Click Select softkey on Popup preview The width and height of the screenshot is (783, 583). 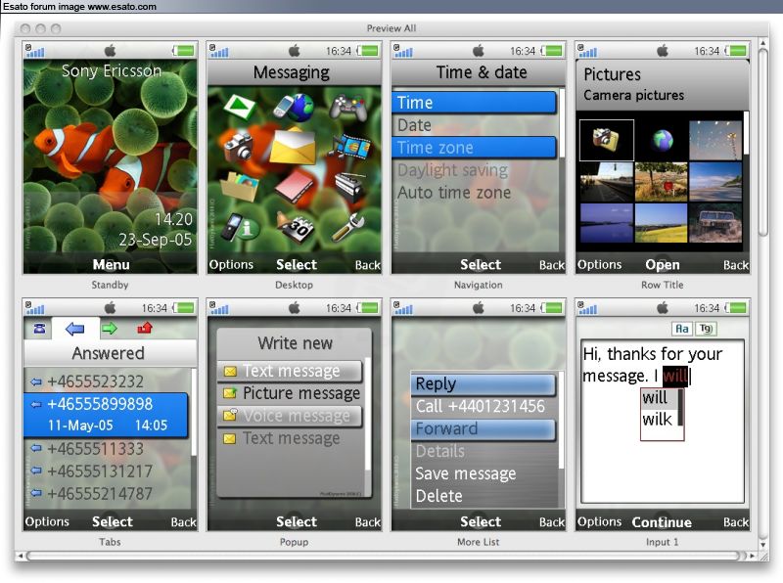coord(297,522)
